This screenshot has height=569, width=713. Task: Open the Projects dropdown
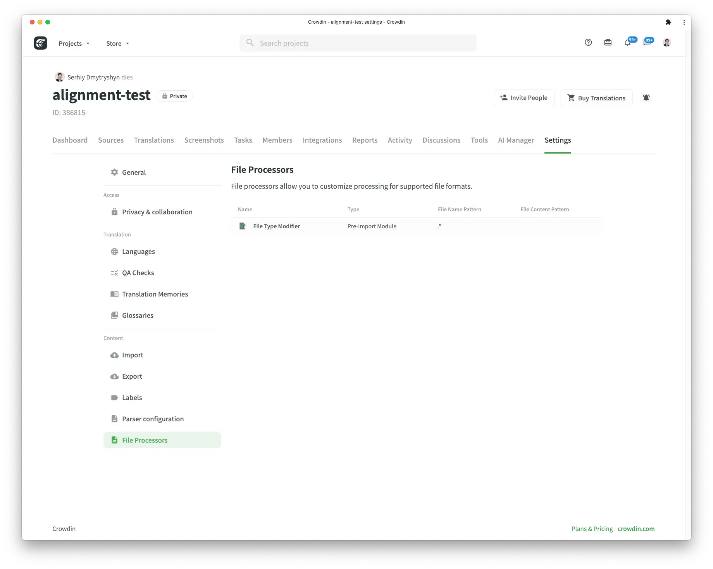click(x=74, y=43)
